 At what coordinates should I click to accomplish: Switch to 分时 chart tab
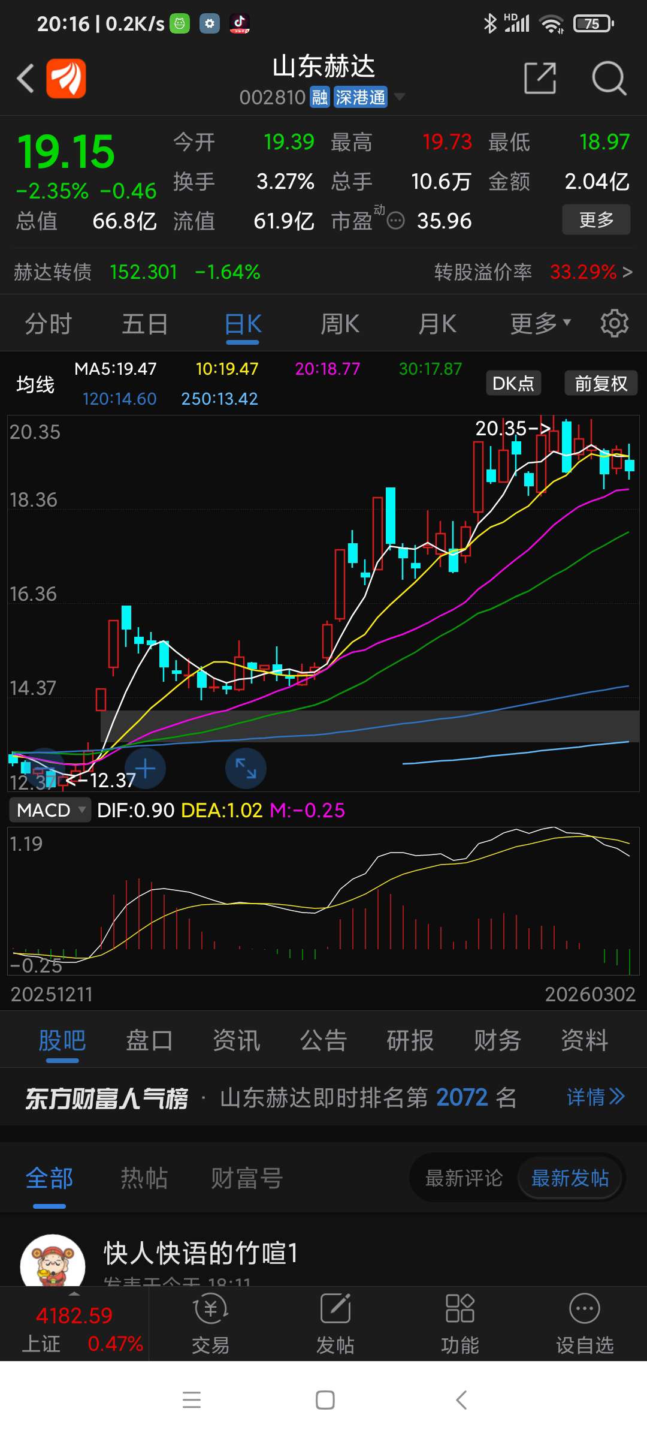(49, 324)
